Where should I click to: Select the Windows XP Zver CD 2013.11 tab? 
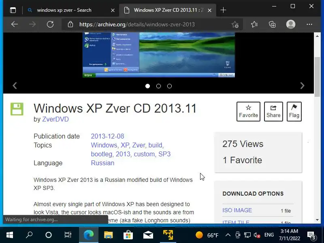coord(167,10)
